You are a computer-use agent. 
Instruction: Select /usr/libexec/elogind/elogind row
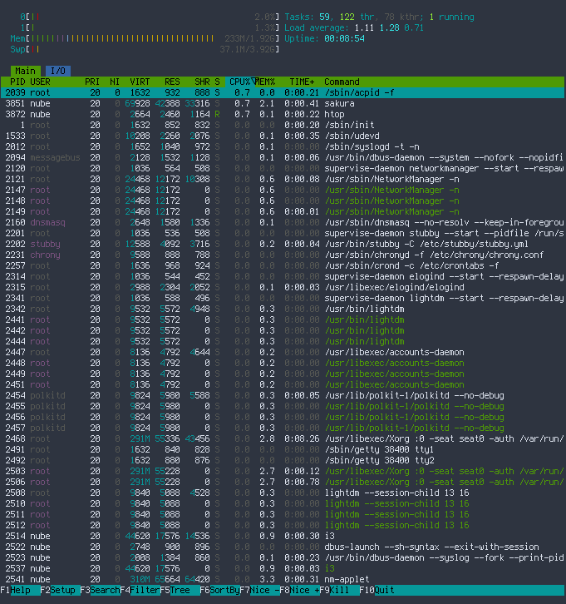(283, 287)
